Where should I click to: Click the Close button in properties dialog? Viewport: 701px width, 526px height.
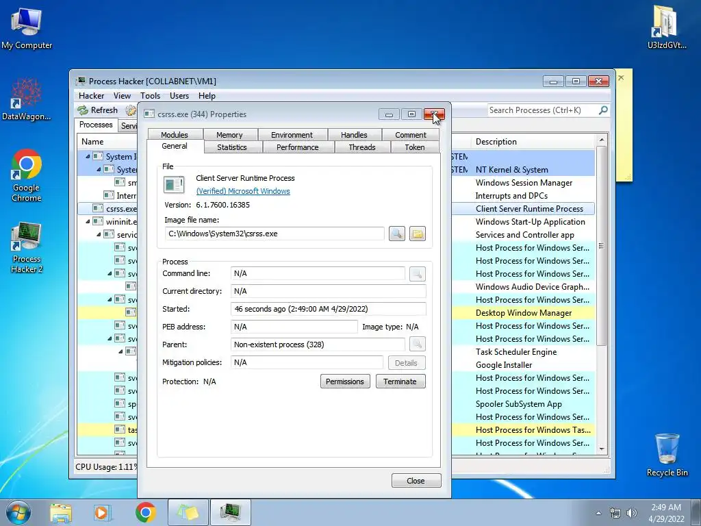pos(416,481)
